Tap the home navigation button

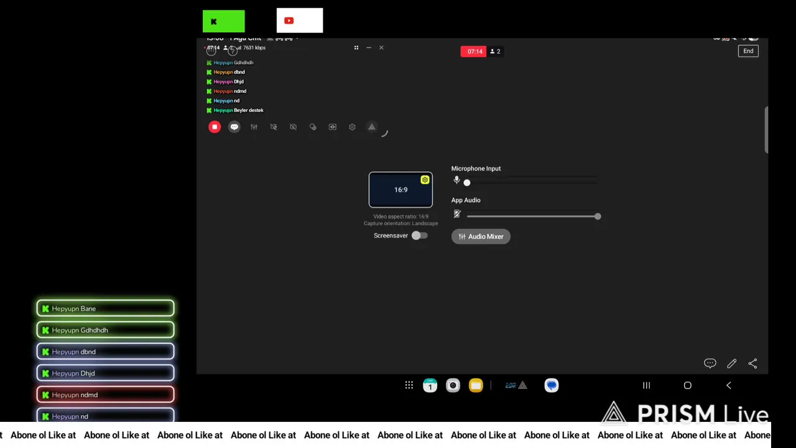[688, 386]
